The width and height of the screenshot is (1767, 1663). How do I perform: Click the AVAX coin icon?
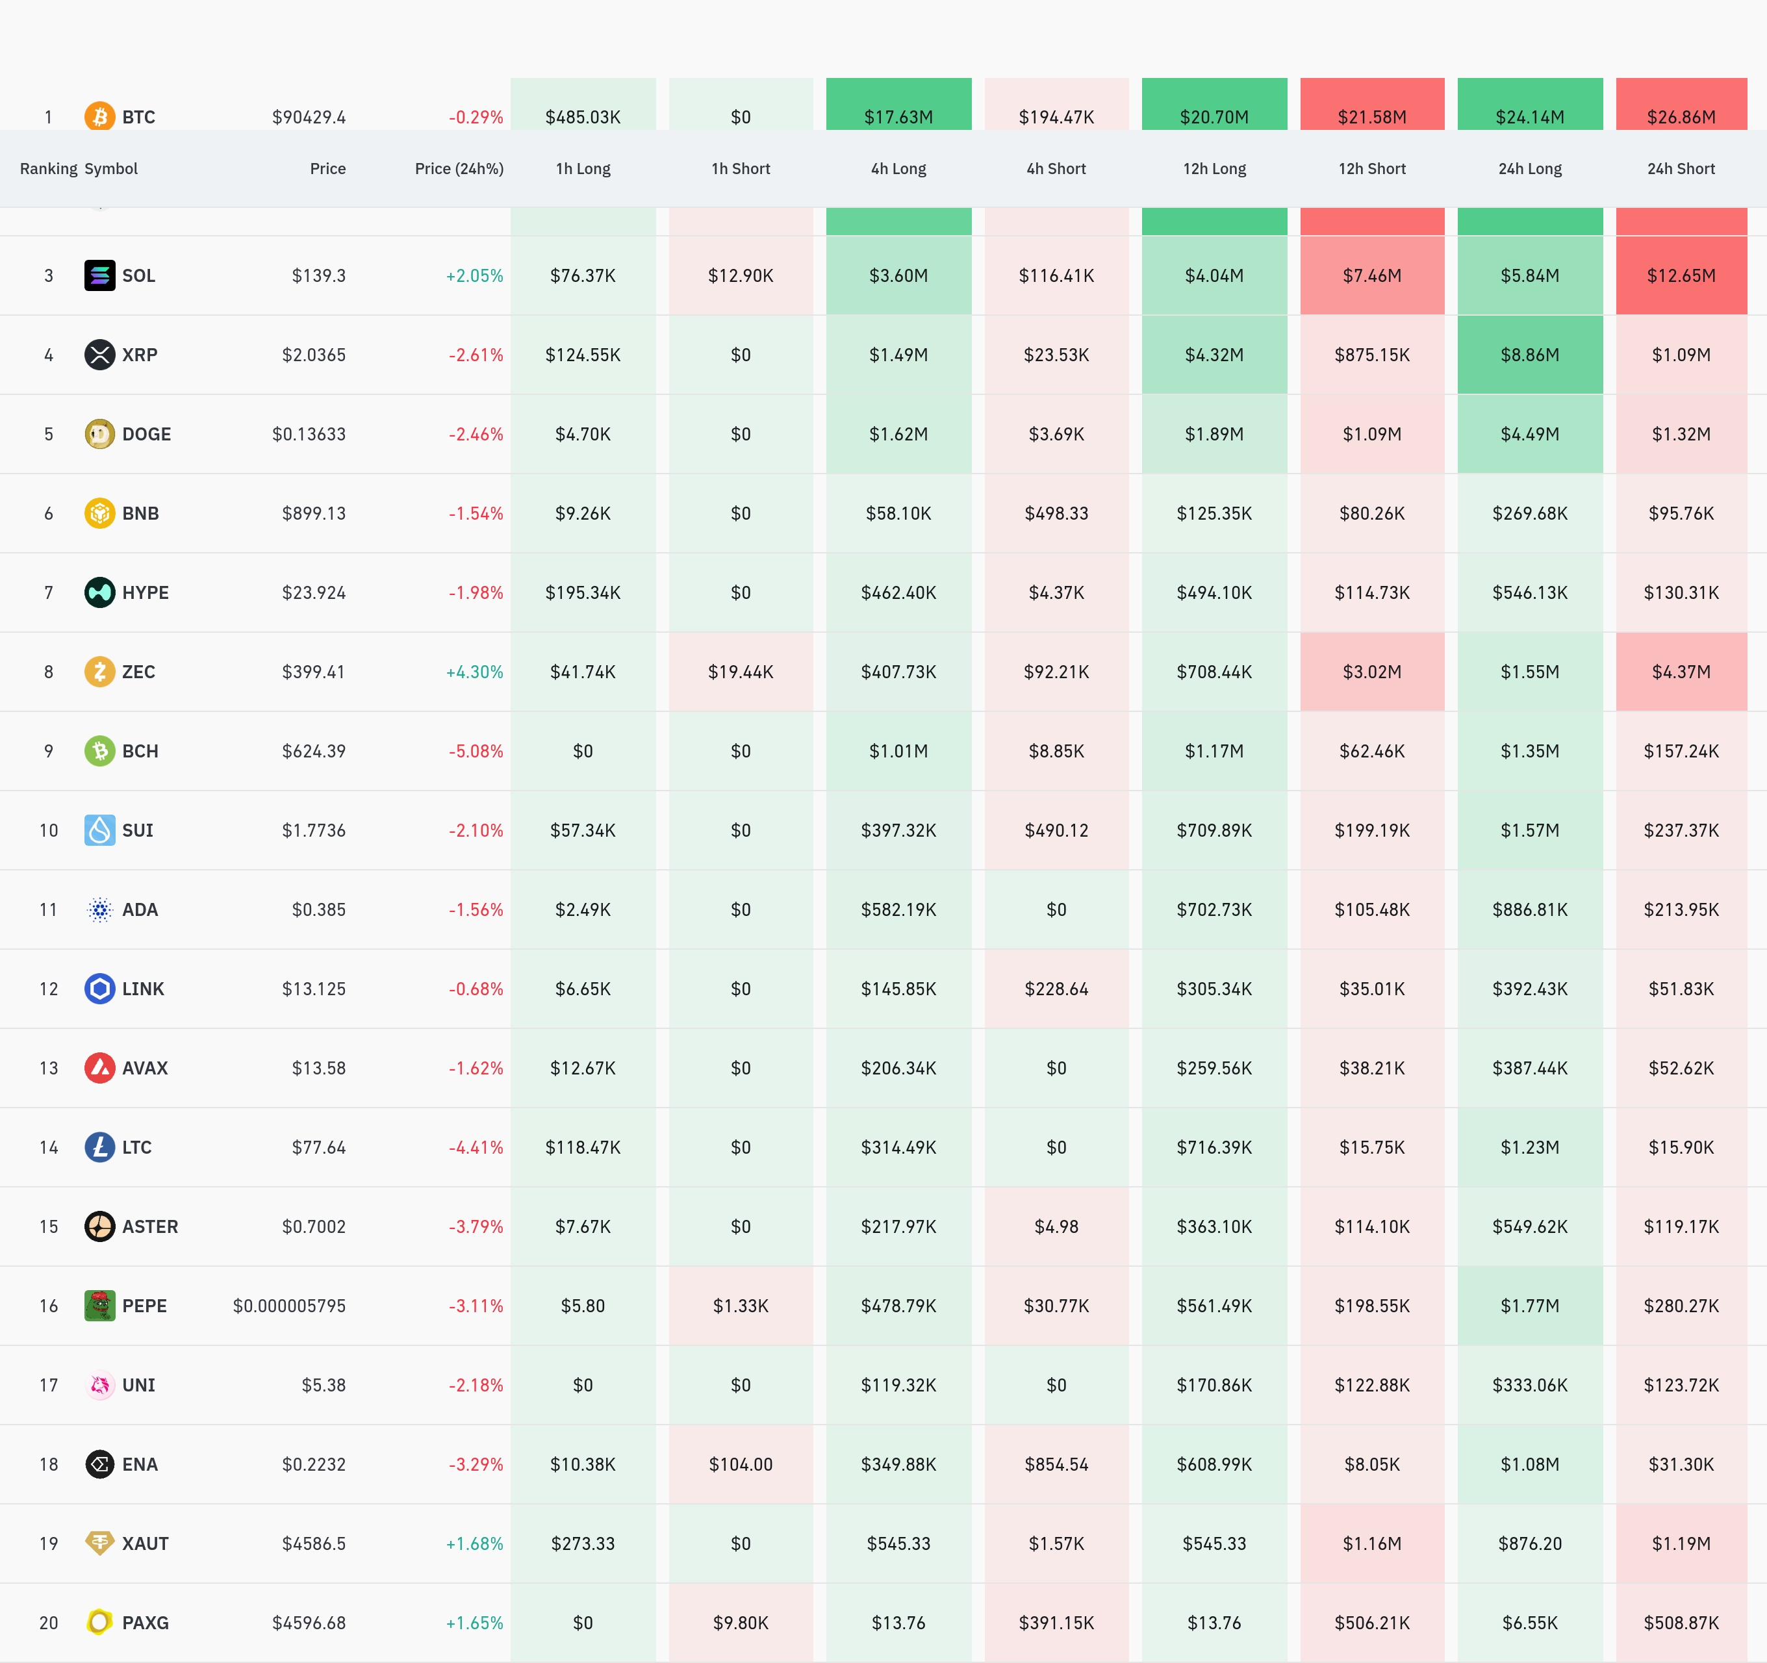click(99, 1069)
